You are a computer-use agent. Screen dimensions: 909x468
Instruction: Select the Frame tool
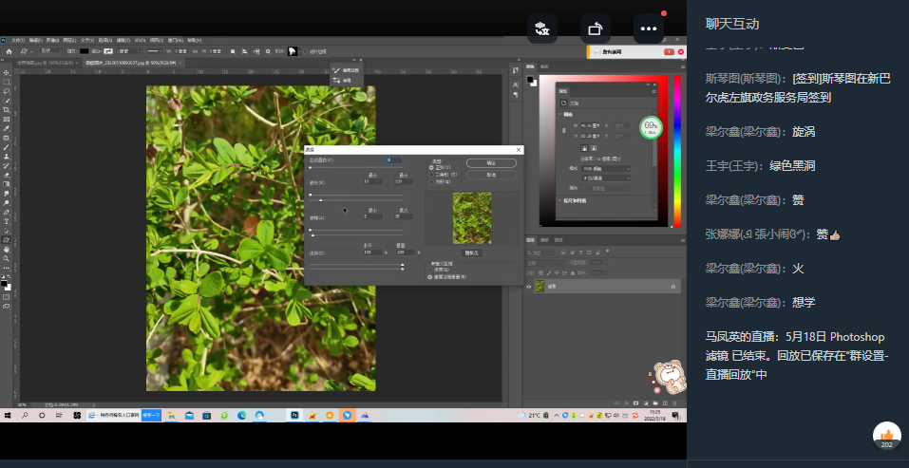coord(7,119)
